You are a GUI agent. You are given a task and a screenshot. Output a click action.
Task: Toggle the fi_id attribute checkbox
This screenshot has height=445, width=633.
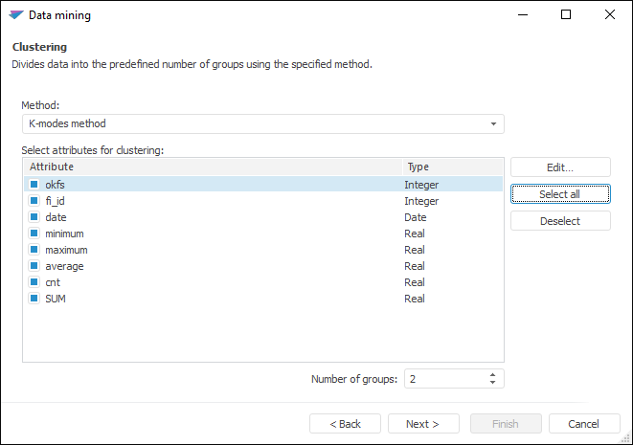click(x=34, y=201)
